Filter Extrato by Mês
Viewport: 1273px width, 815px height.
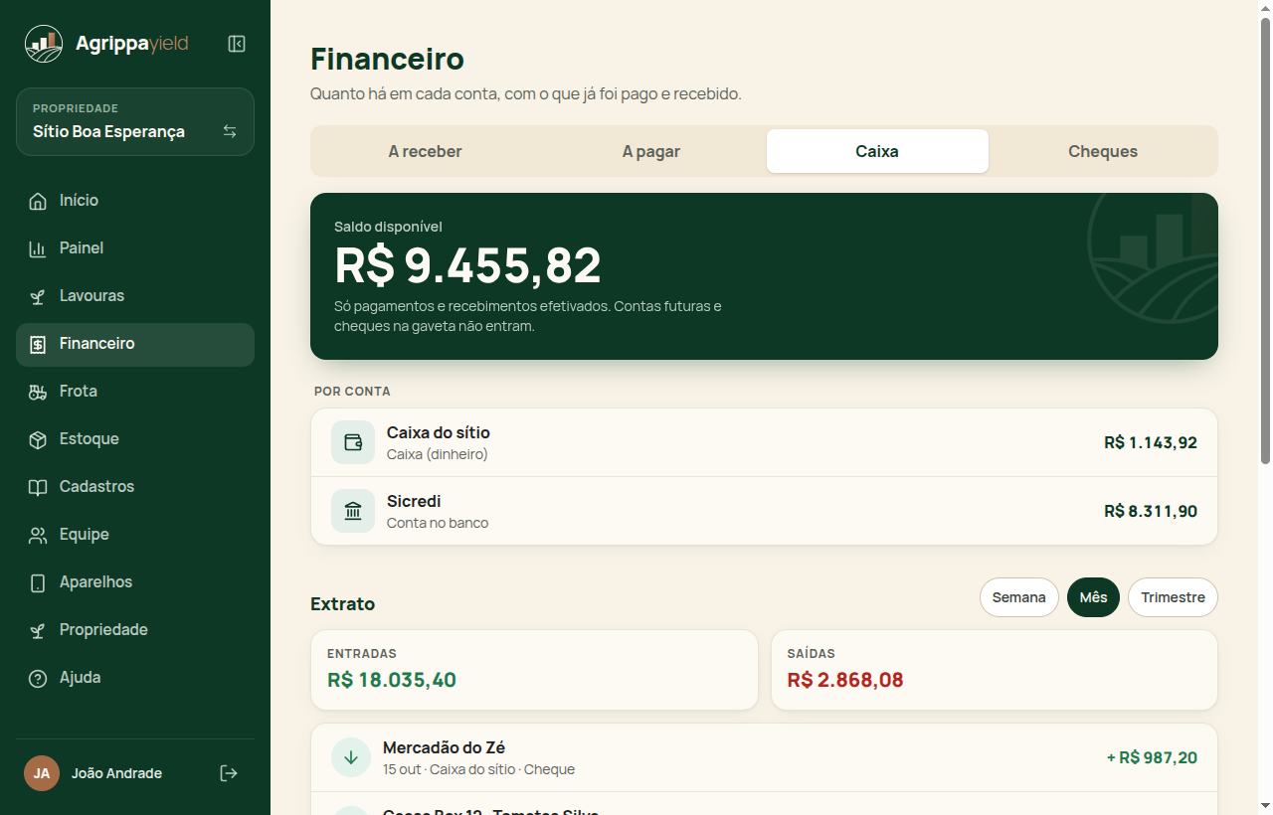pyautogui.click(x=1093, y=597)
